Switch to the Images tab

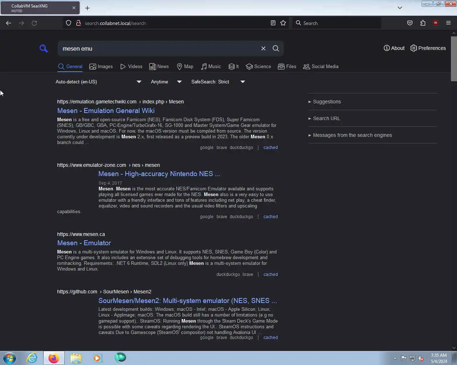pos(101,67)
